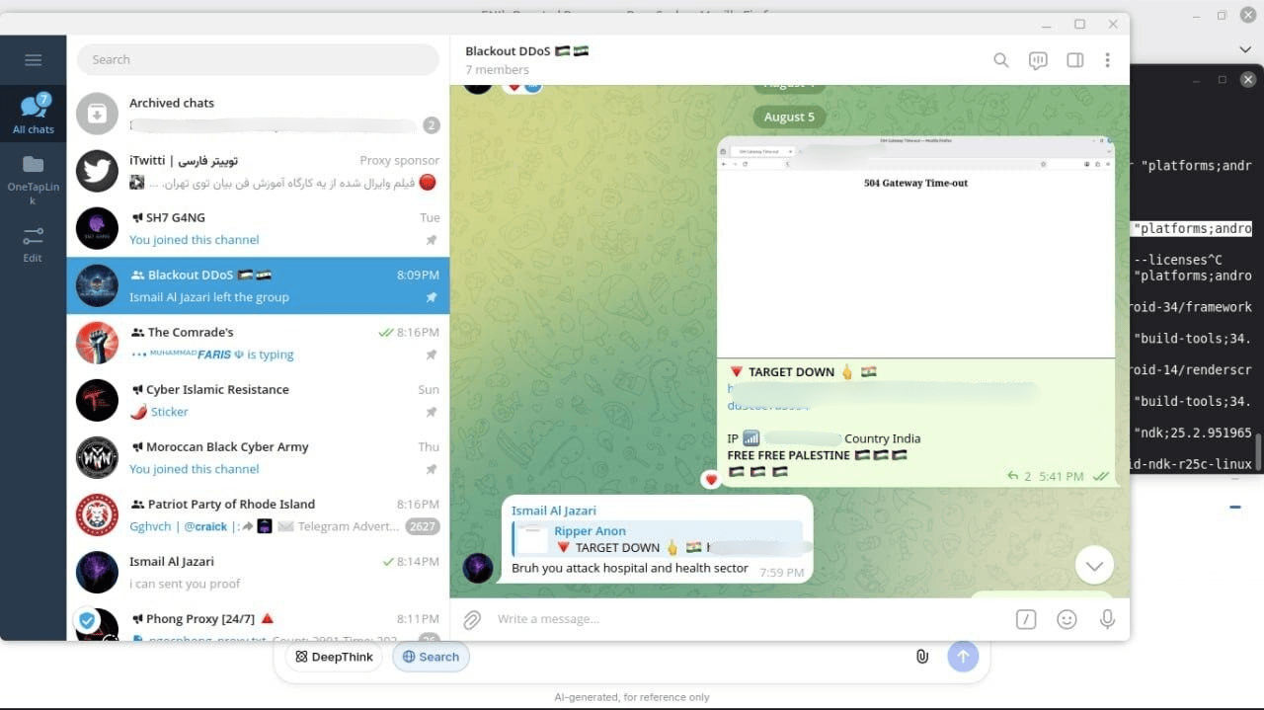This screenshot has height=710, width=1264.
Task: Click The Comrade's fist avatar
Action: [x=97, y=343]
